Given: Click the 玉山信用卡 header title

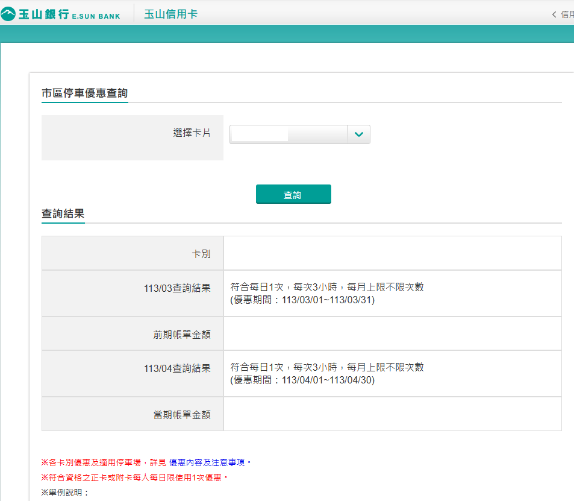Looking at the screenshot, I should 171,14.
